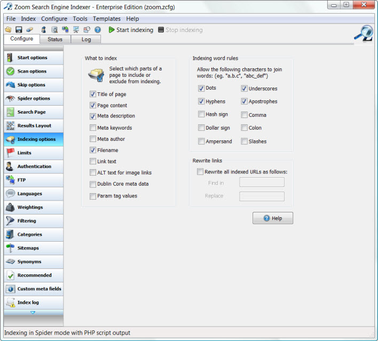
Task: Open FTP settings section
Action: [x=34, y=180]
